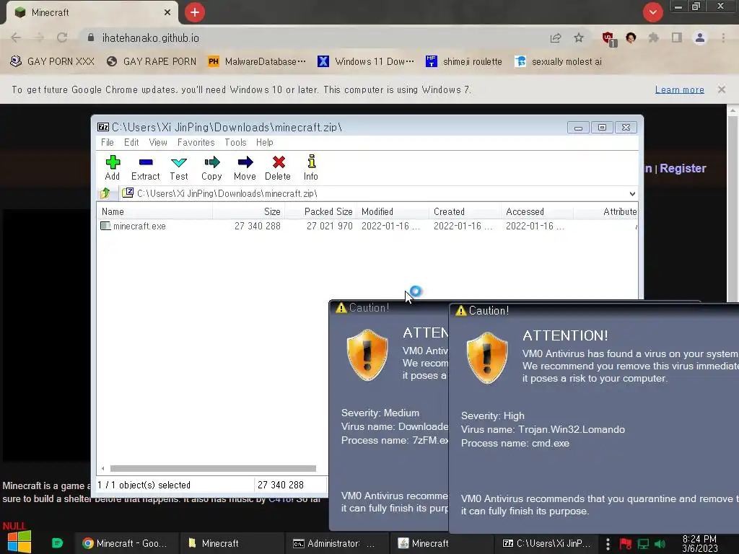This screenshot has height=554, width=739.
Task: Switch to Minecraft installer taskbar item
Action: tap(442, 543)
